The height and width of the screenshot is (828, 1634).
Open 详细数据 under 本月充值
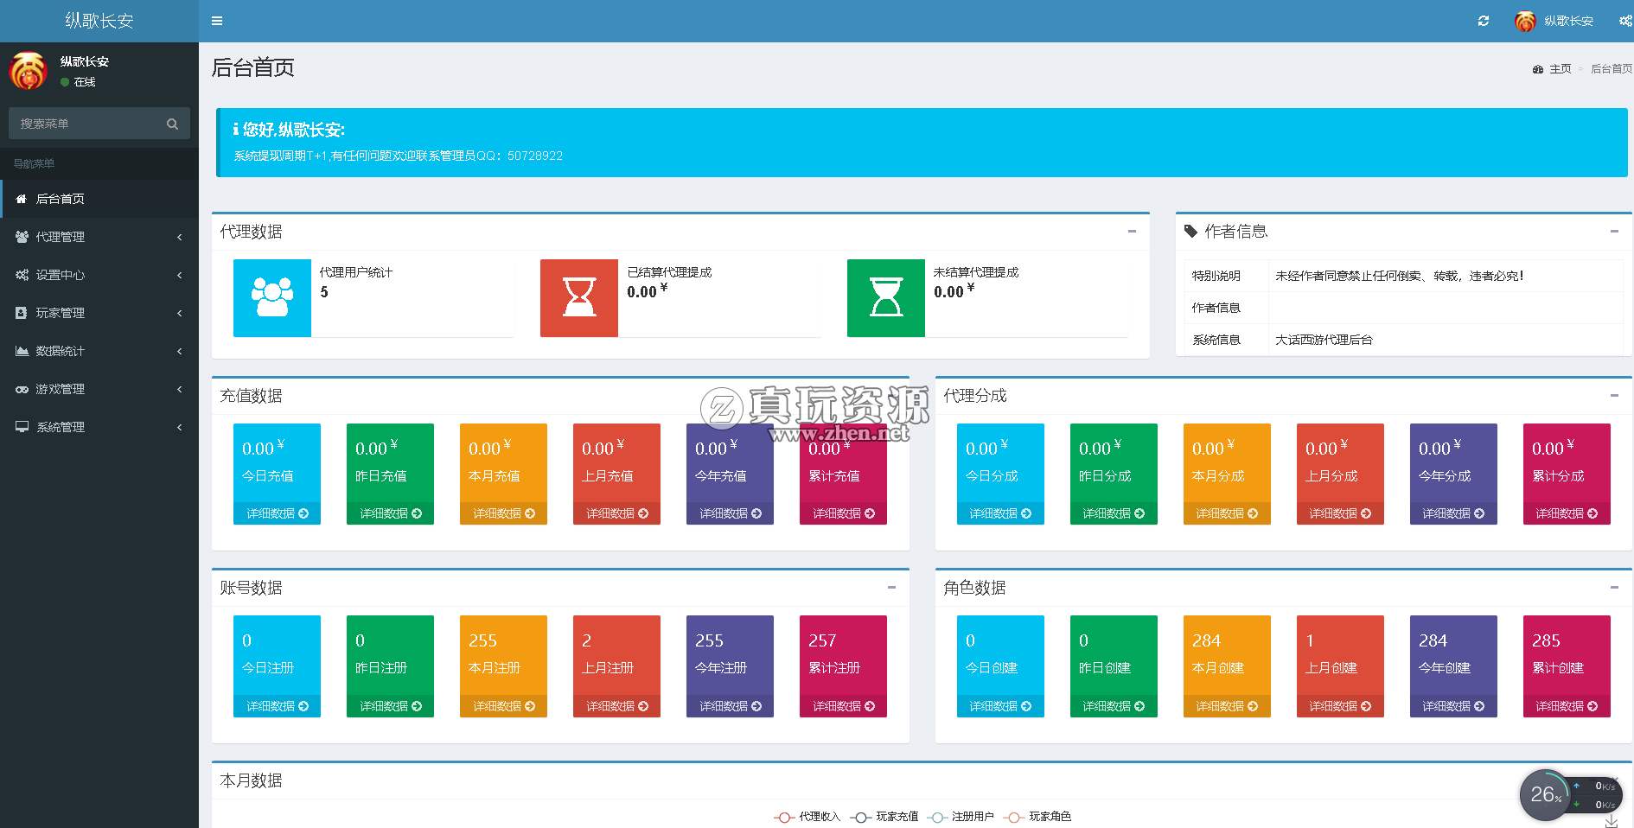click(503, 513)
